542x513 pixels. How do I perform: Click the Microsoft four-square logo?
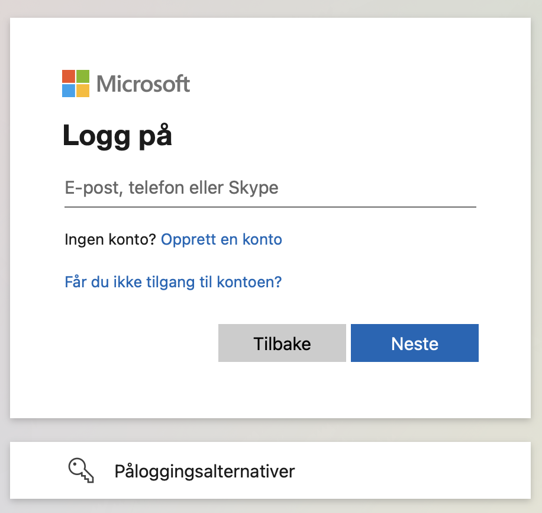(76, 84)
